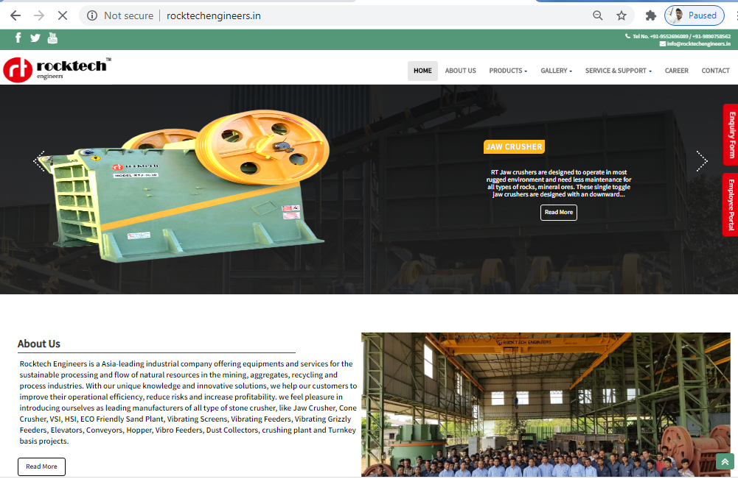Stop page loading with X button

(x=63, y=15)
